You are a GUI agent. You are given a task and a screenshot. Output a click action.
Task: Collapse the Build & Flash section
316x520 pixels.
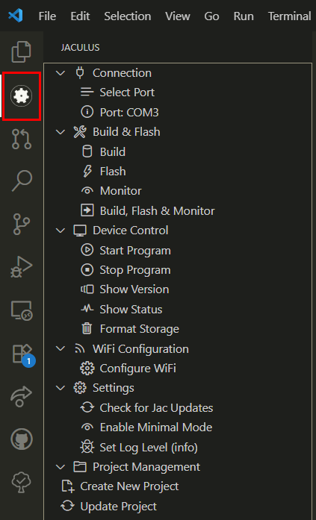click(61, 132)
